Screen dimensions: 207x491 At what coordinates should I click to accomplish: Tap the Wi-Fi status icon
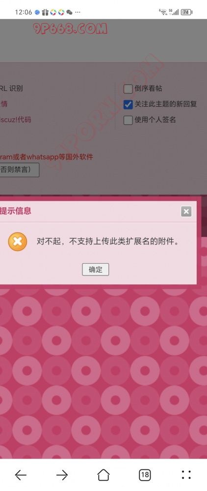tap(163, 12)
